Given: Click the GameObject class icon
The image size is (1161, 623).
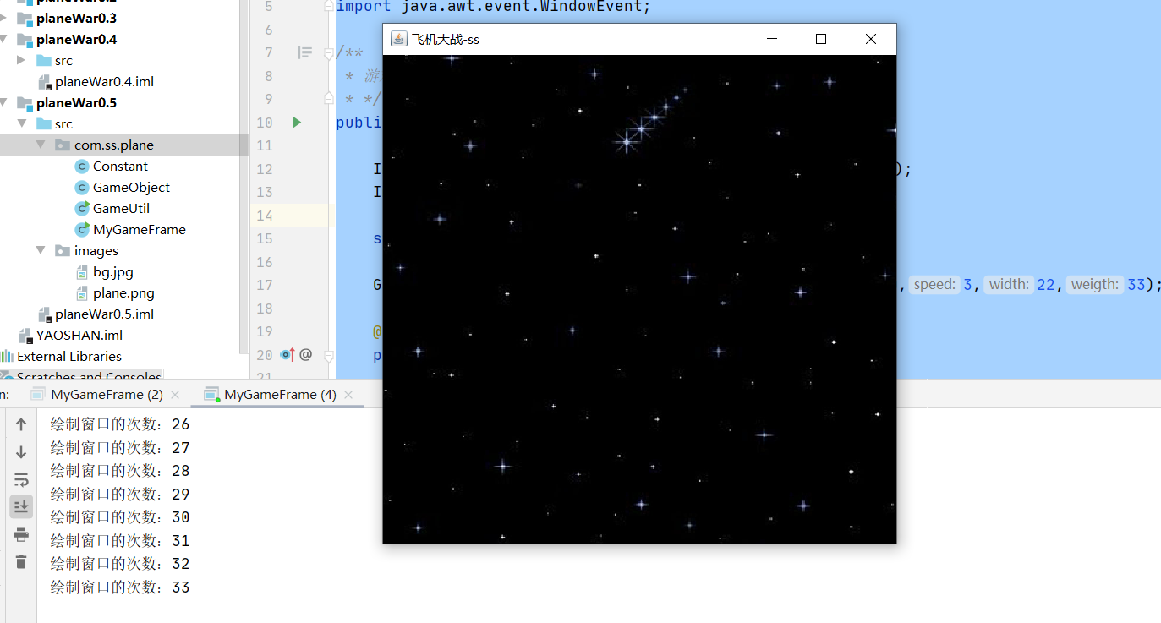Looking at the screenshot, I should tap(82, 188).
